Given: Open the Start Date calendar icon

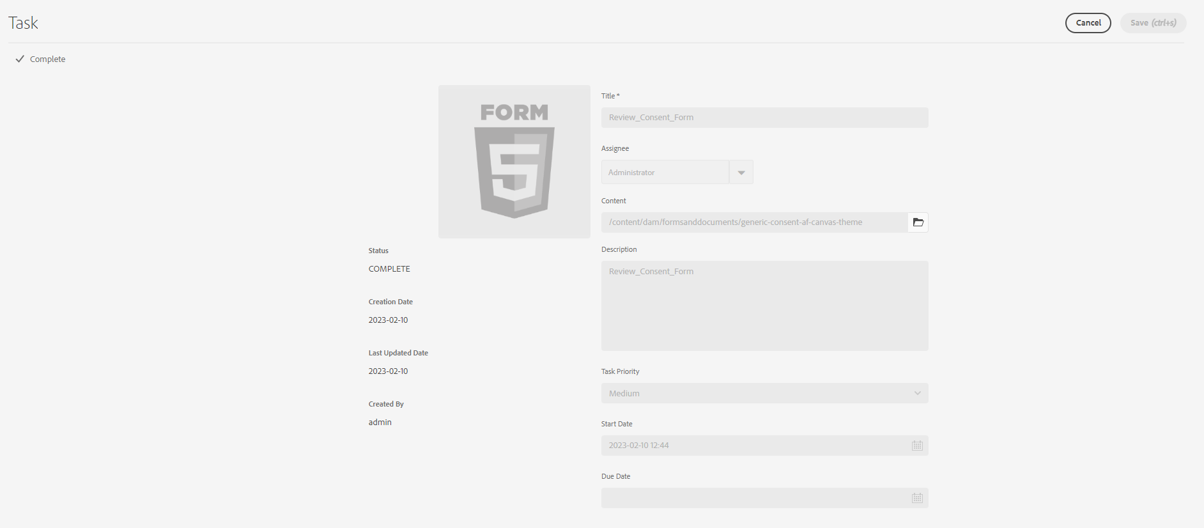Looking at the screenshot, I should click(917, 446).
